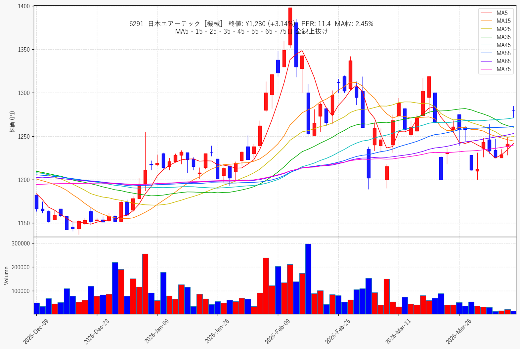Click the tallest red candlestick reaching 1400
Image resolution: width=520 pixels, height=349 pixels.
(x=290, y=26)
